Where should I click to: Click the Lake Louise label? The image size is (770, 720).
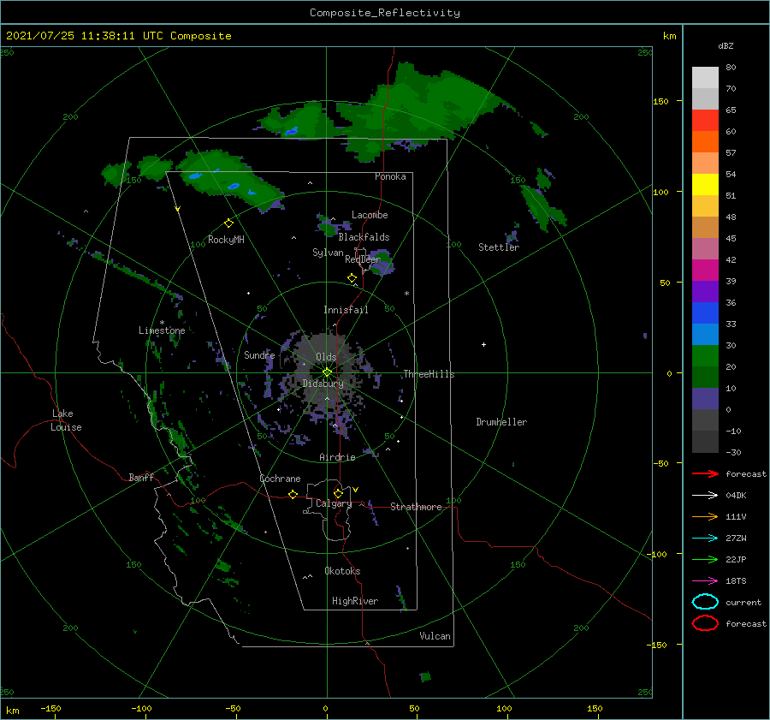pos(66,420)
